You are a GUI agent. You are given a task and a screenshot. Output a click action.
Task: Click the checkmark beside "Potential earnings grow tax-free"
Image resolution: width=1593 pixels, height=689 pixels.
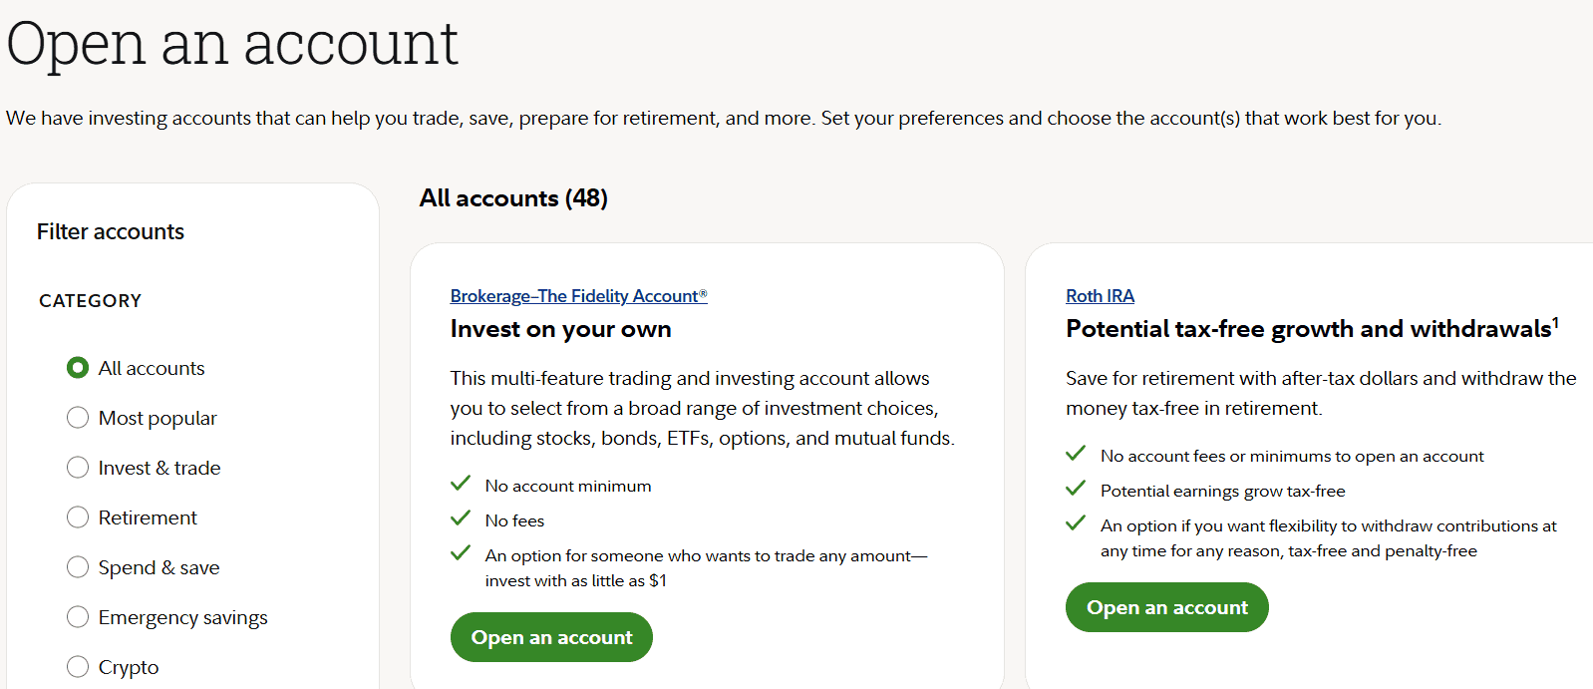[x=1076, y=488]
